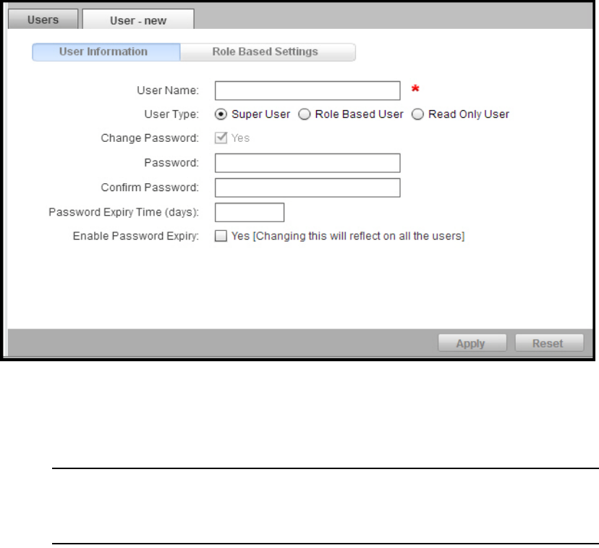Click the red required-field asterisk
The height and width of the screenshot is (548, 599).
coord(415,90)
